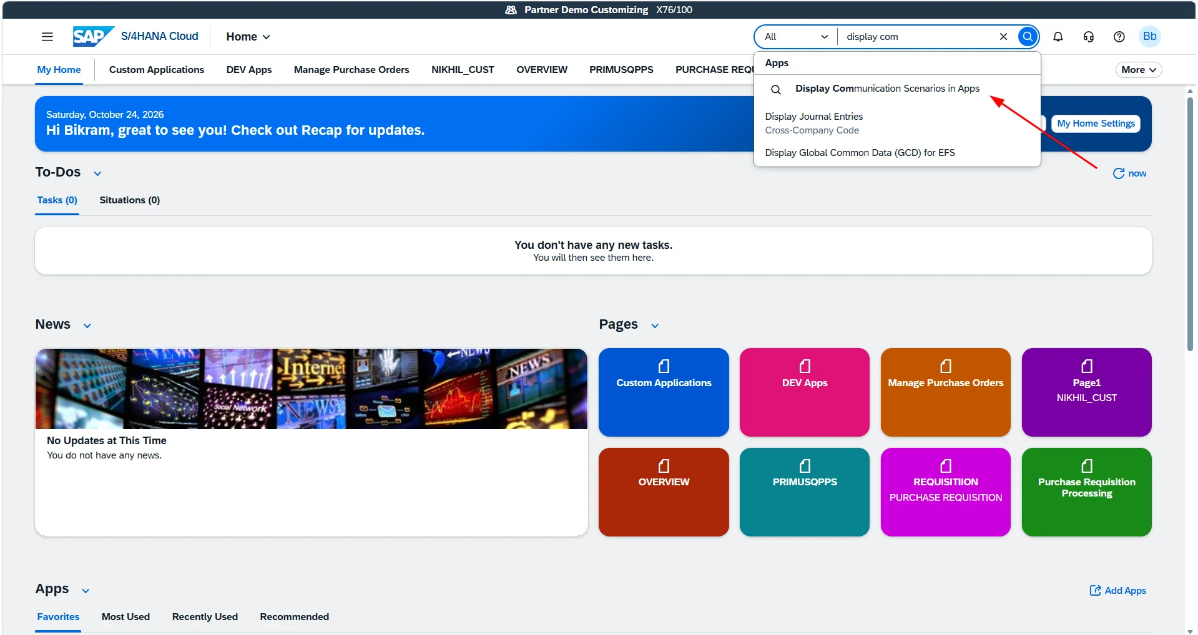Refresh To-Dos with the now icon

[x=1129, y=173]
